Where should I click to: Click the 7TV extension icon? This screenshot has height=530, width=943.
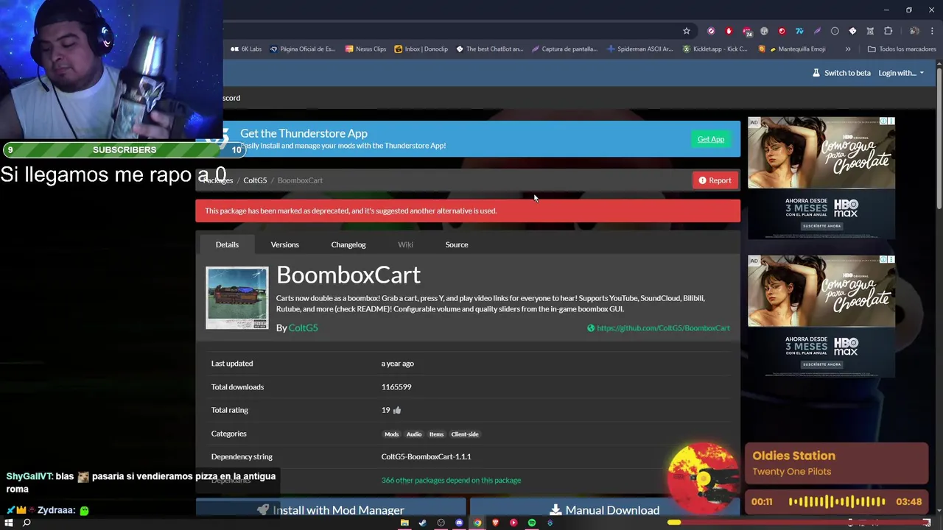click(799, 31)
